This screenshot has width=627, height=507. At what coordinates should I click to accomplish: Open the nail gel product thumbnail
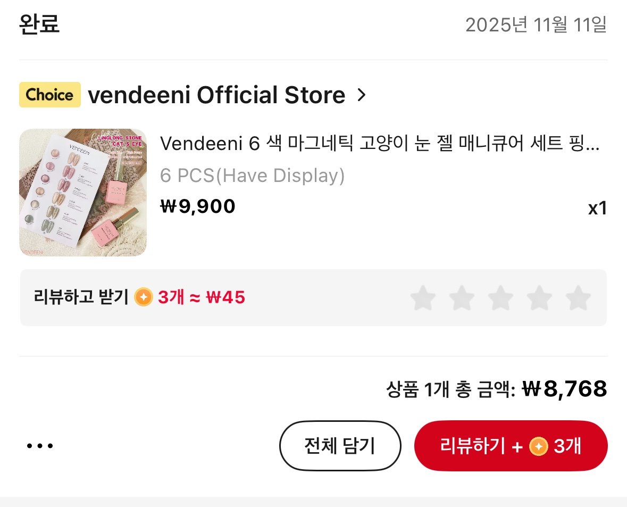83,193
